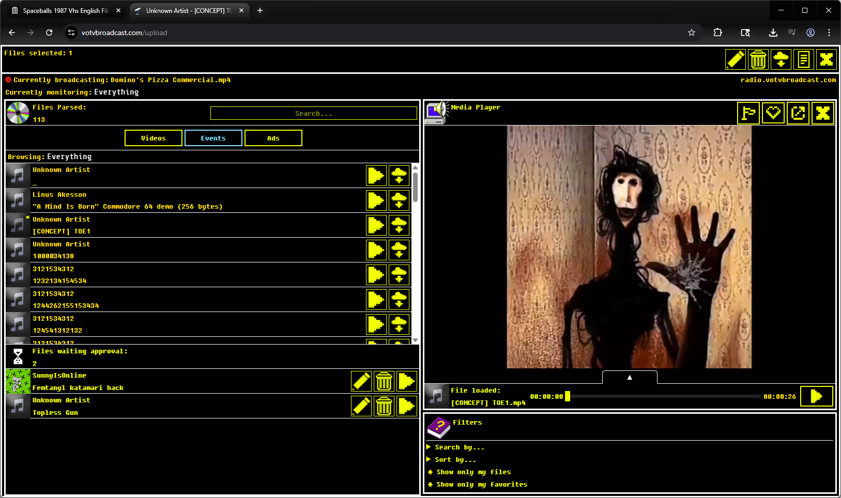Expand the Sort by filter option

tap(451, 460)
